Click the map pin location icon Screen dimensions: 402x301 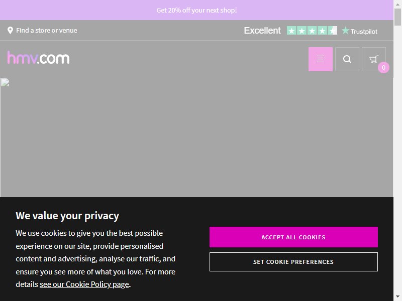point(10,31)
